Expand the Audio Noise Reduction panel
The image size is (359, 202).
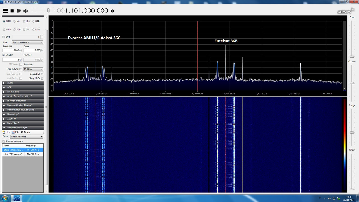22,96
